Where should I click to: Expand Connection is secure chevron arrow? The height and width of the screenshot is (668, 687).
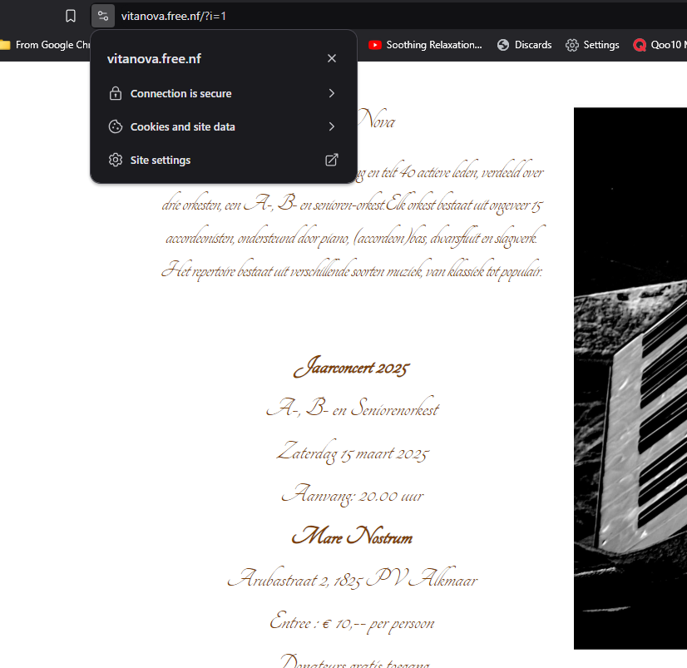pos(331,94)
